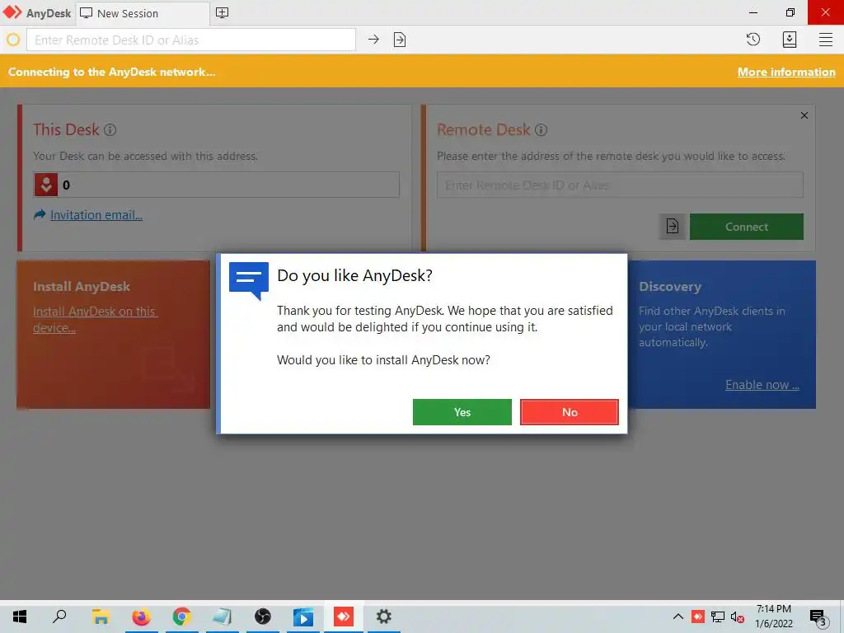
Task: Click the More information link
Action: 785,72
